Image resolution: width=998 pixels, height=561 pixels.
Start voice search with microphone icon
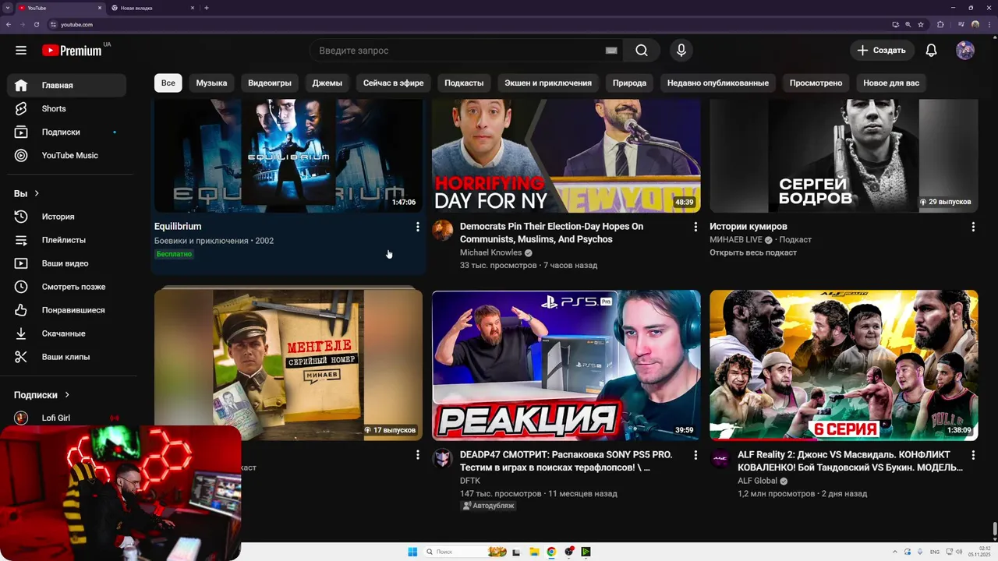coord(681,51)
